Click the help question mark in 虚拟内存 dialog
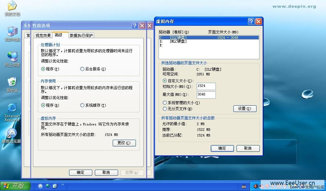This screenshot has height=191, width=326. 251,21
